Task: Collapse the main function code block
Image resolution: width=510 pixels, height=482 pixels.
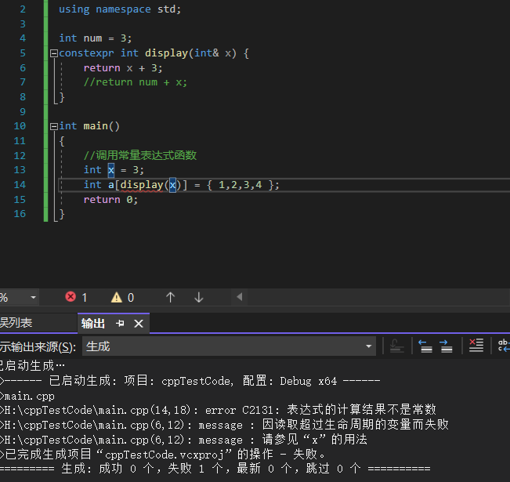Action: (x=52, y=126)
